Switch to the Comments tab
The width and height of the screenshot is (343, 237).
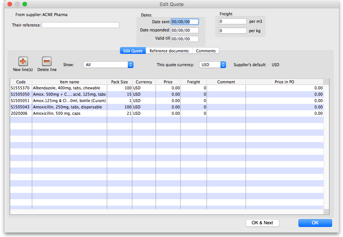[206, 51]
